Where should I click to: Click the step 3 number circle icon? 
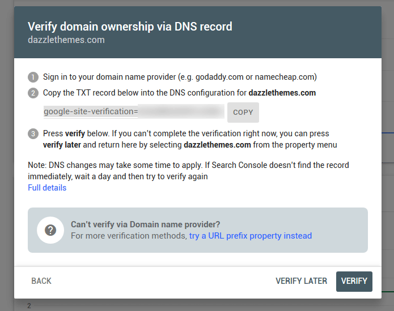point(33,134)
